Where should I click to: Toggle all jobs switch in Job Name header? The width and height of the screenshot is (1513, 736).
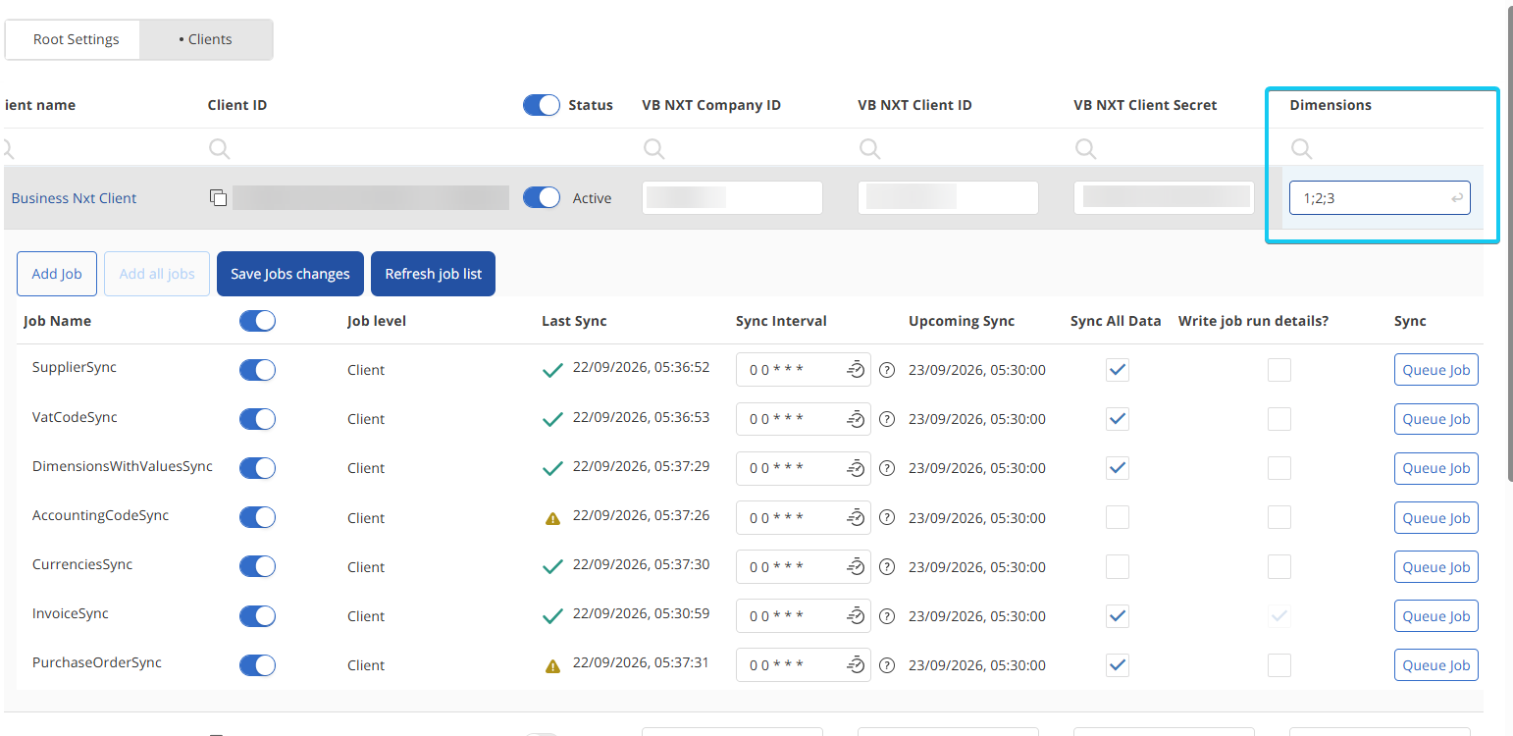[x=257, y=321]
